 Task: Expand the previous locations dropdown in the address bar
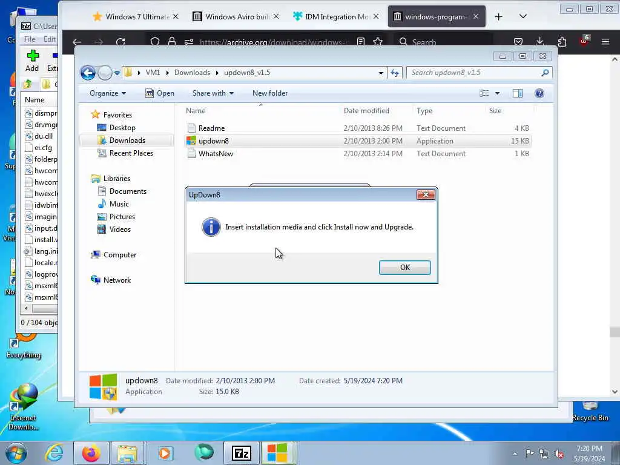pyautogui.click(x=381, y=73)
